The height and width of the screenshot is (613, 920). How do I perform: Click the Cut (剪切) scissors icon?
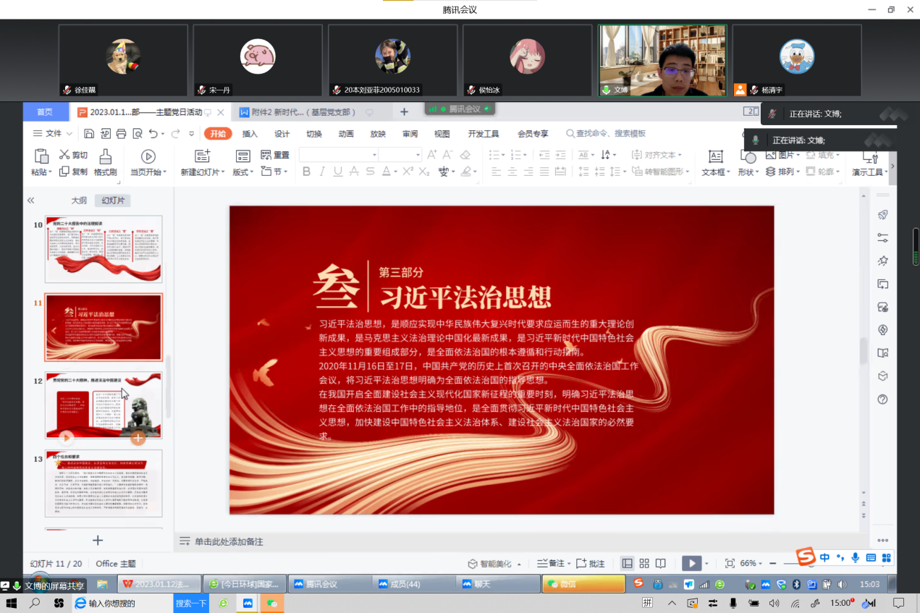(x=64, y=155)
